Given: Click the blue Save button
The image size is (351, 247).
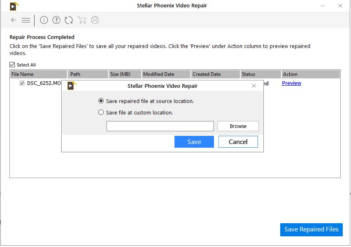Looking at the screenshot, I should click(194, 142).
